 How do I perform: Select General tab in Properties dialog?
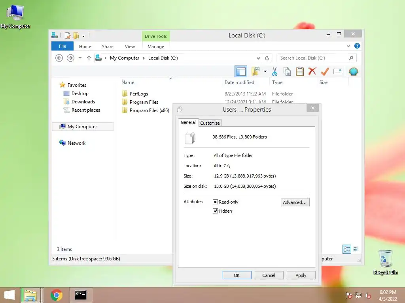(188, 122)
